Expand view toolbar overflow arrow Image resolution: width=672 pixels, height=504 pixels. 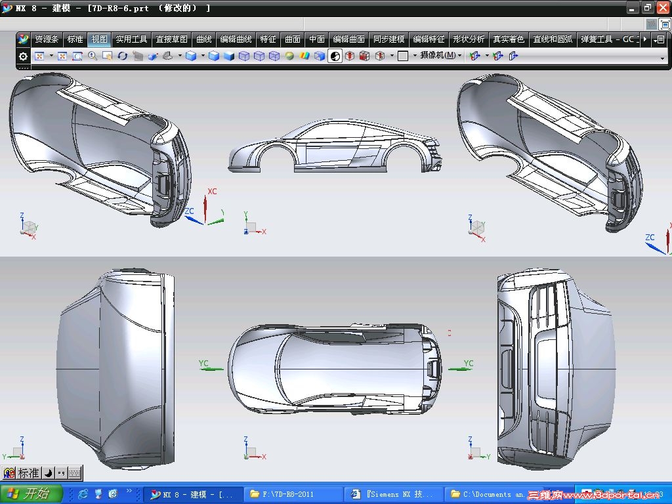coord(662,58)
